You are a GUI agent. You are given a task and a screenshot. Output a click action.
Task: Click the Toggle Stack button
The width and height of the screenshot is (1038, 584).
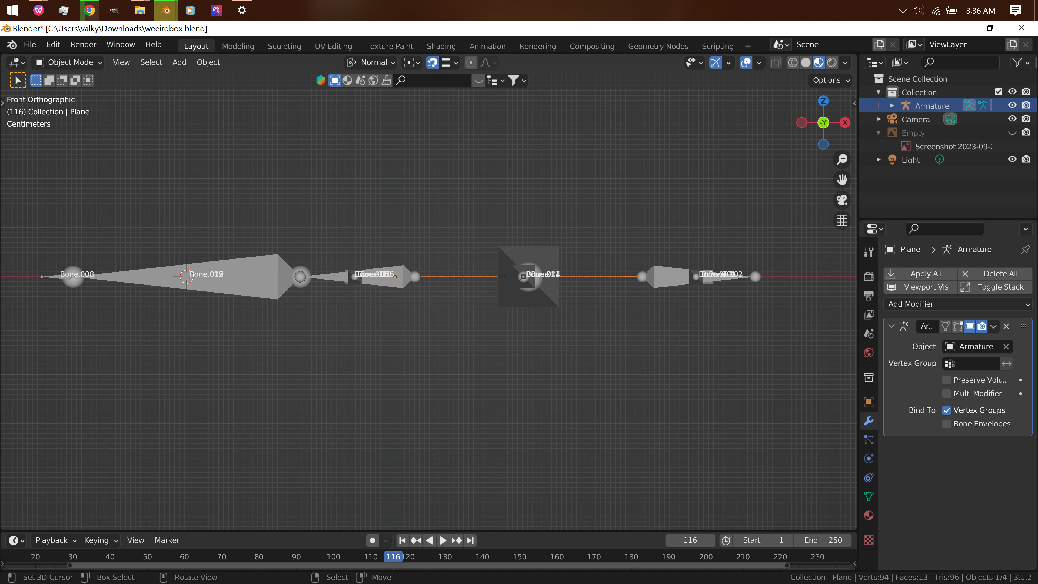click(x=994, y=287)
